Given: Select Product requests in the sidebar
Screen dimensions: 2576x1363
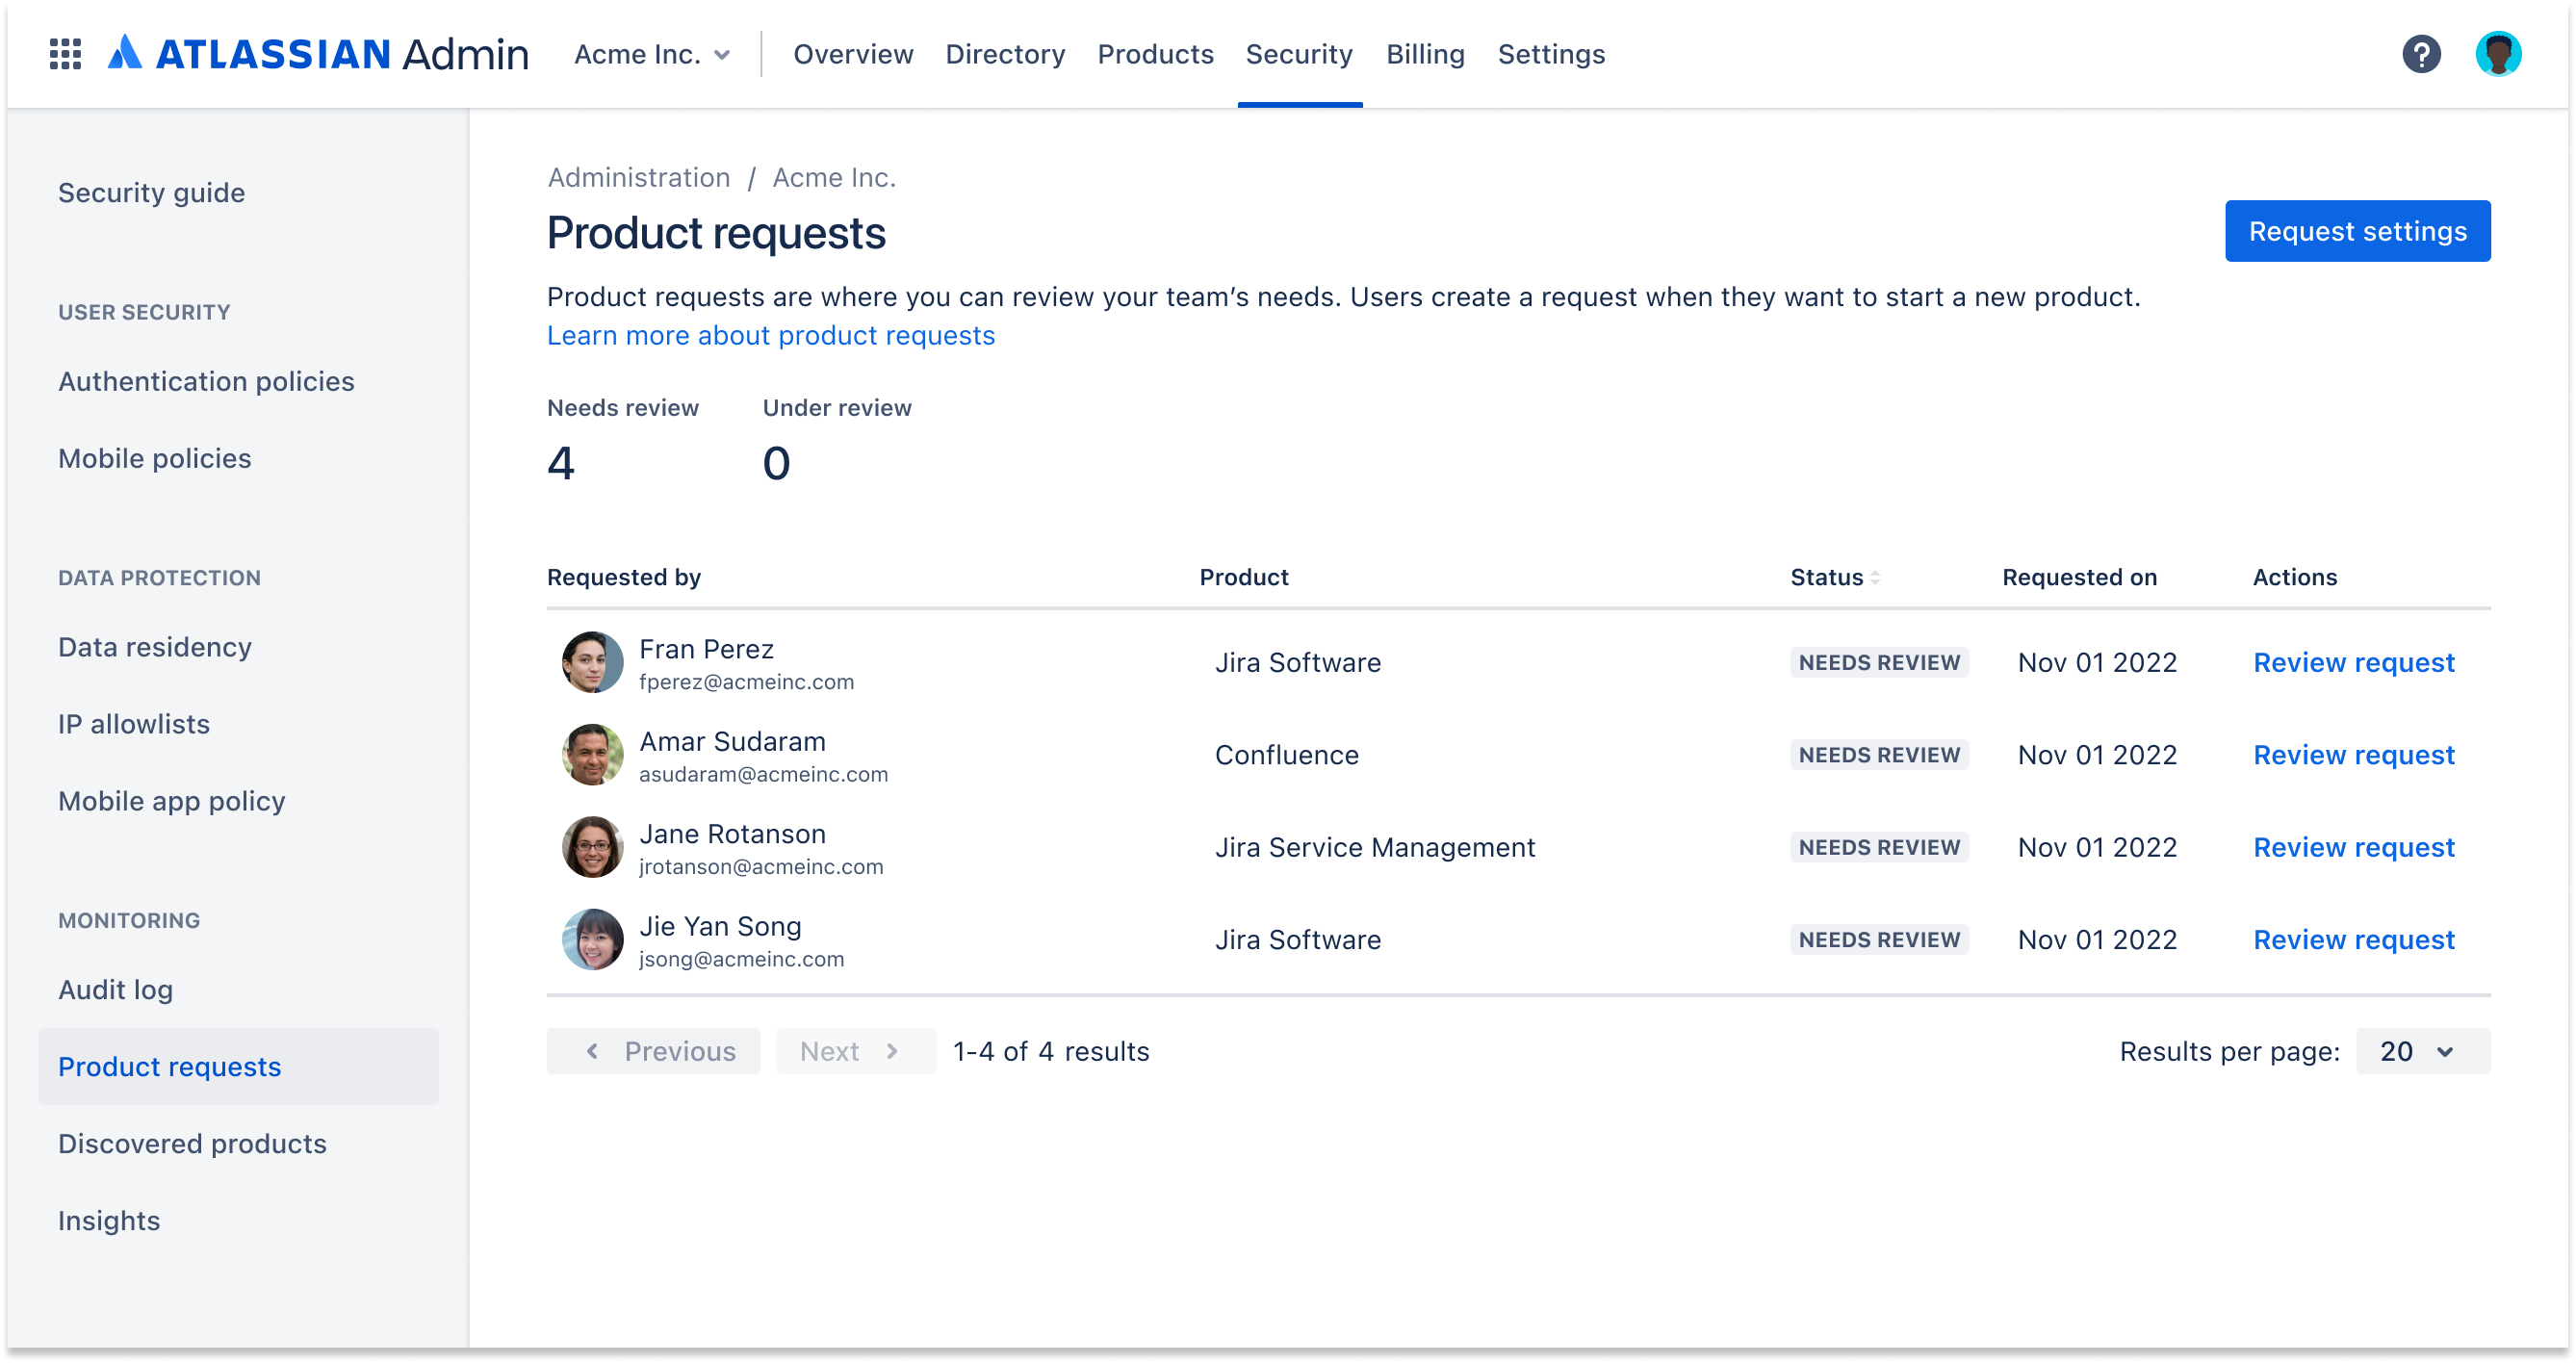Looking at the screenshot, I should pos(238,1066).
